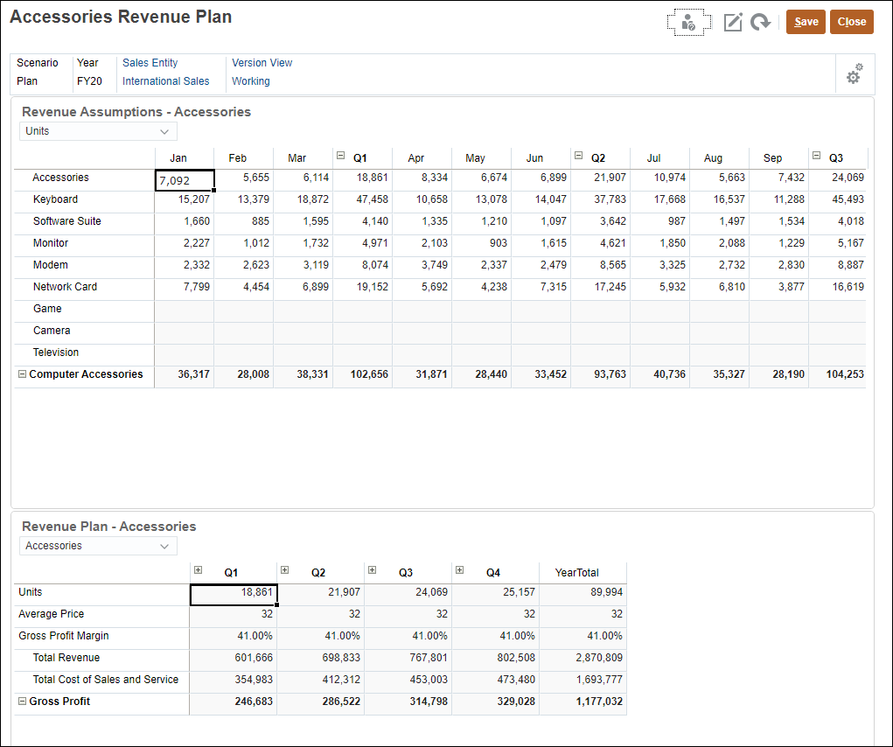Image resolution: width=893 pixels, height=747 pixels.
Task: Click the Close button
Action: [x=851, y=22]
